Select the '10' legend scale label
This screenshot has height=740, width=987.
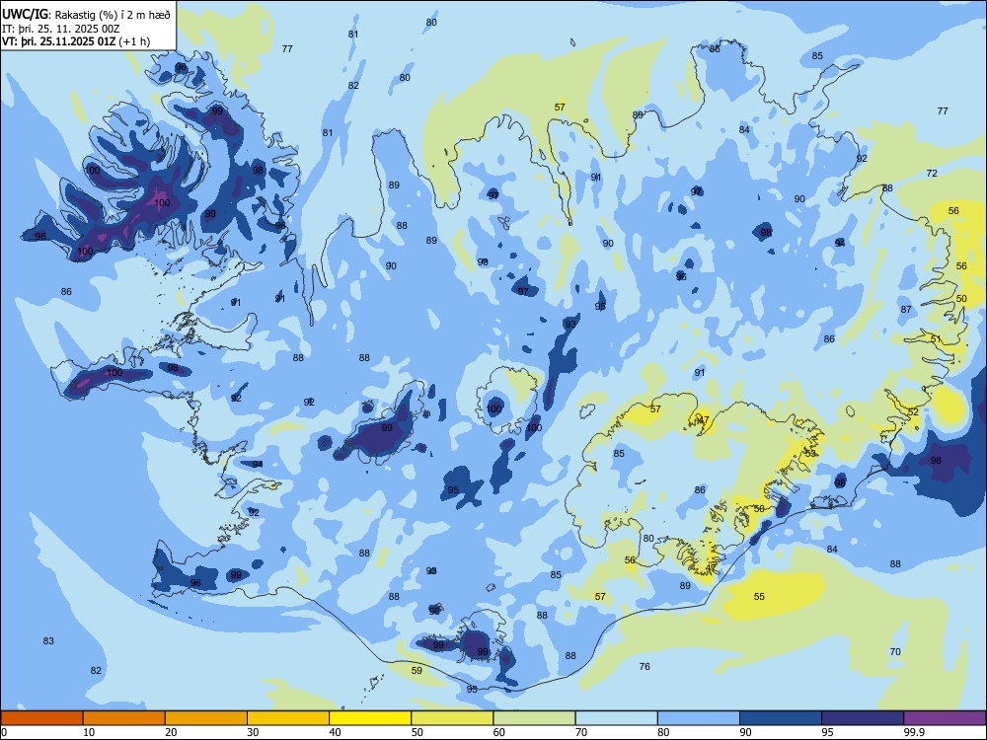click(x=89, y=732)
